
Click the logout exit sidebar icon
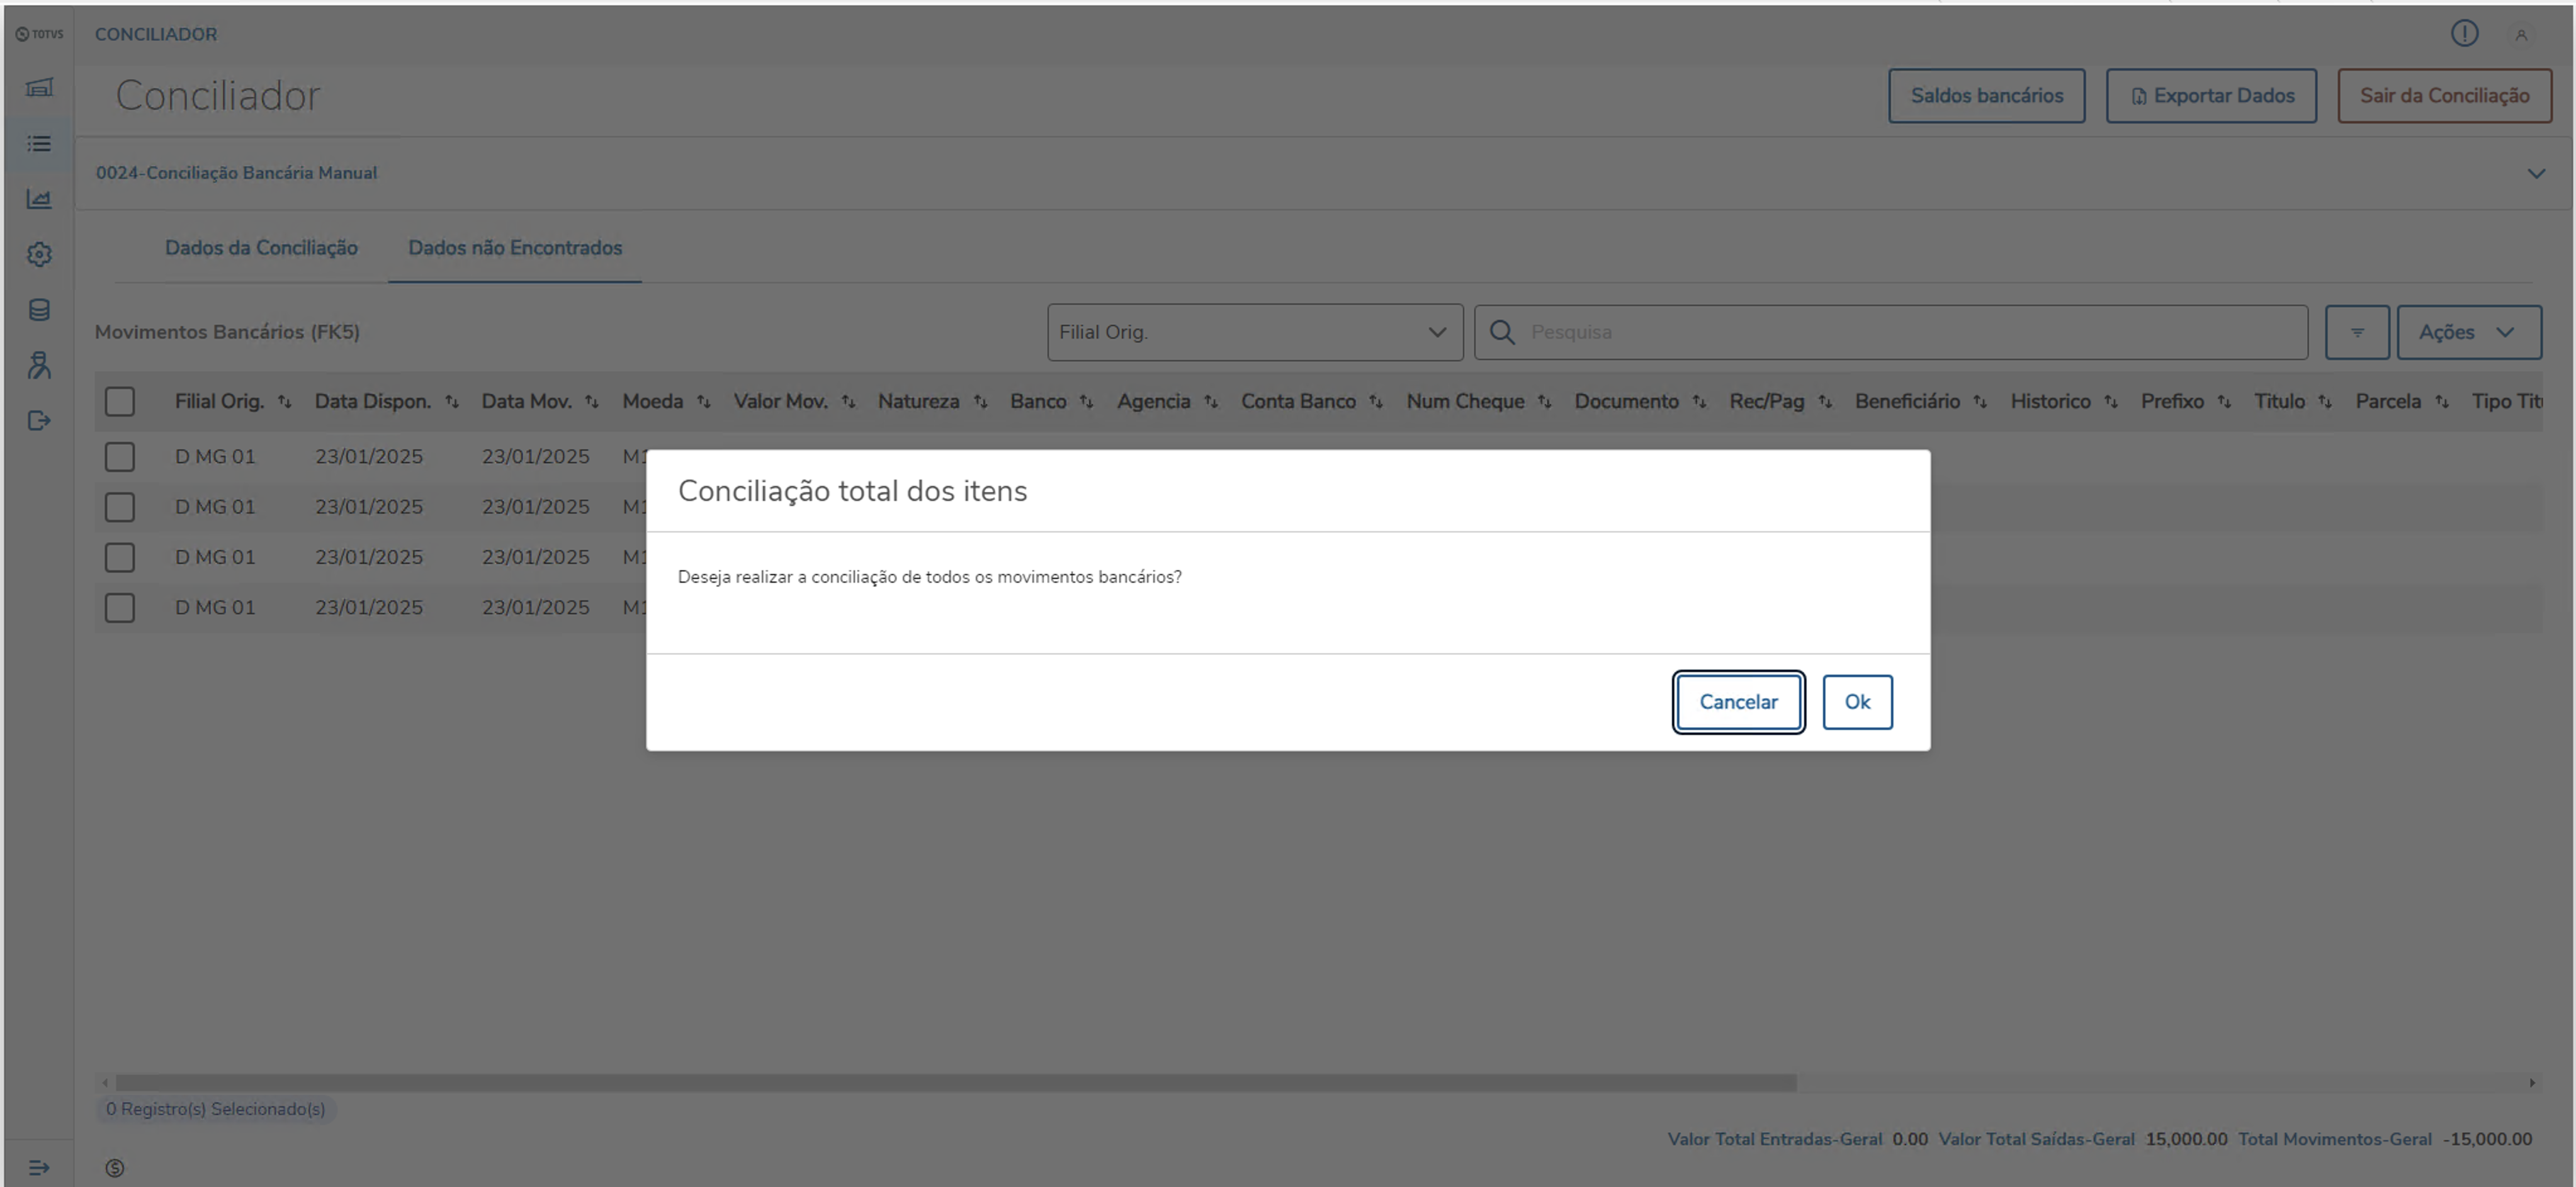(x=39, y=421)
